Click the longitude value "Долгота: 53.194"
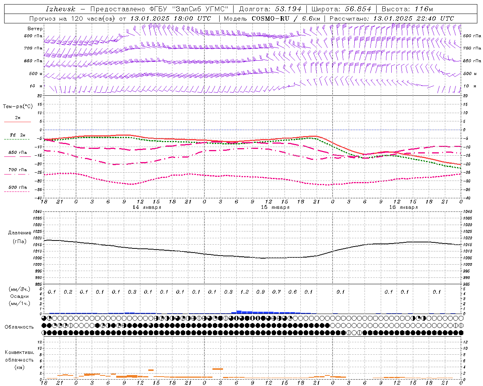This screenshot has height=386, width=483. [270, 9]
